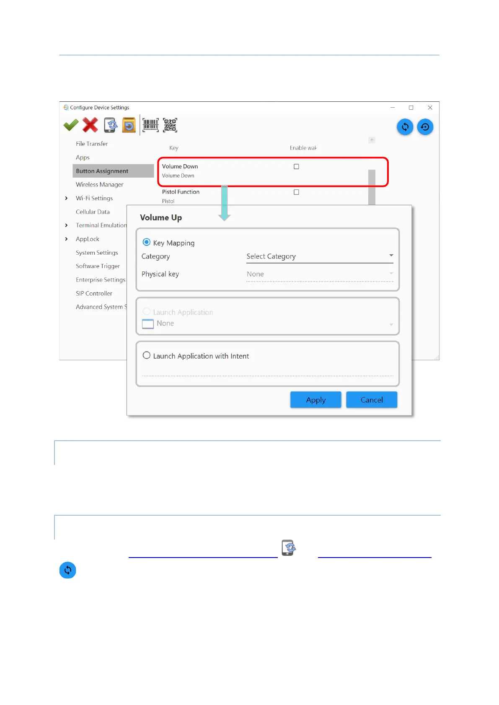Image resolution: width=499 pixels, height=705 pixels.
Task: Open Enterprise Settings section
Action: [101, 280]
